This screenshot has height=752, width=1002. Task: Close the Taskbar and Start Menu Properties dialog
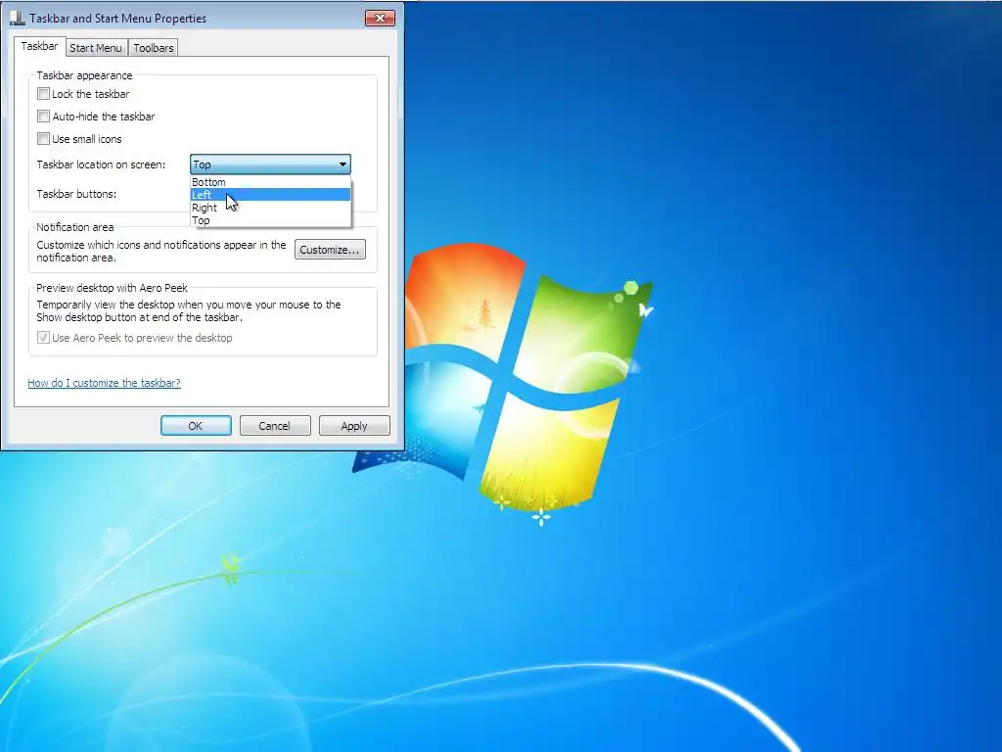click(380, 18)
